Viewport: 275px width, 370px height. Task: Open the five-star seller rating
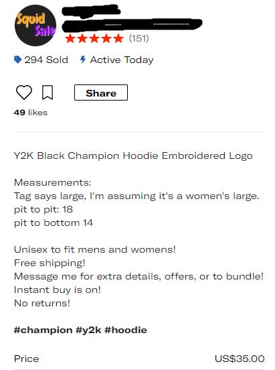click(x=94, y=38)
